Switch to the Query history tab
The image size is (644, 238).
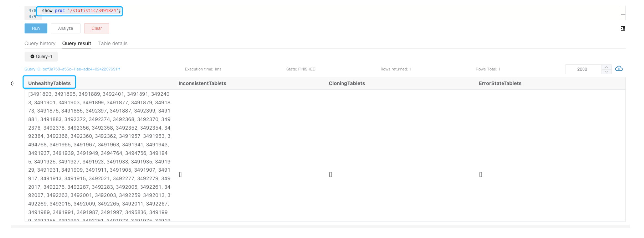pyautogui.click(x=40, y=43)
